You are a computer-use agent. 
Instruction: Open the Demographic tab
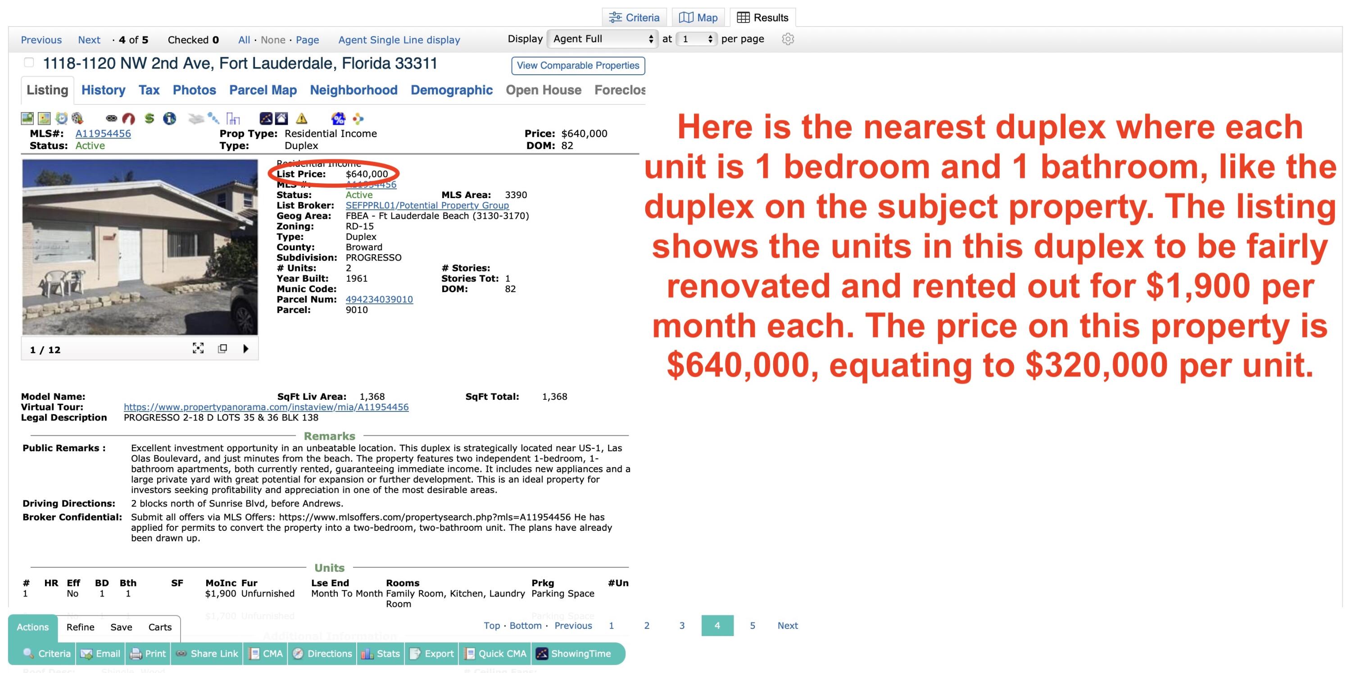[452, 90]
